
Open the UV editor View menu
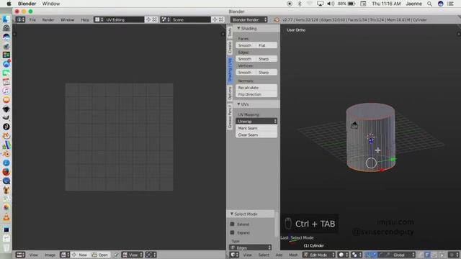point(34,255)
